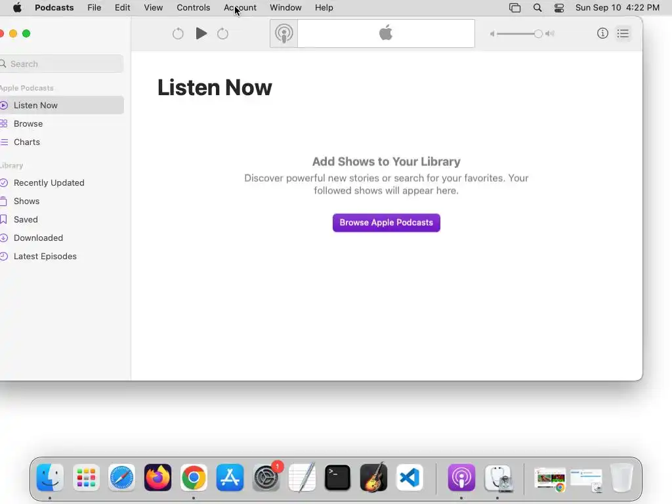
Task: Open Spotlight search in the menu bar
Action: click(537, 8)
